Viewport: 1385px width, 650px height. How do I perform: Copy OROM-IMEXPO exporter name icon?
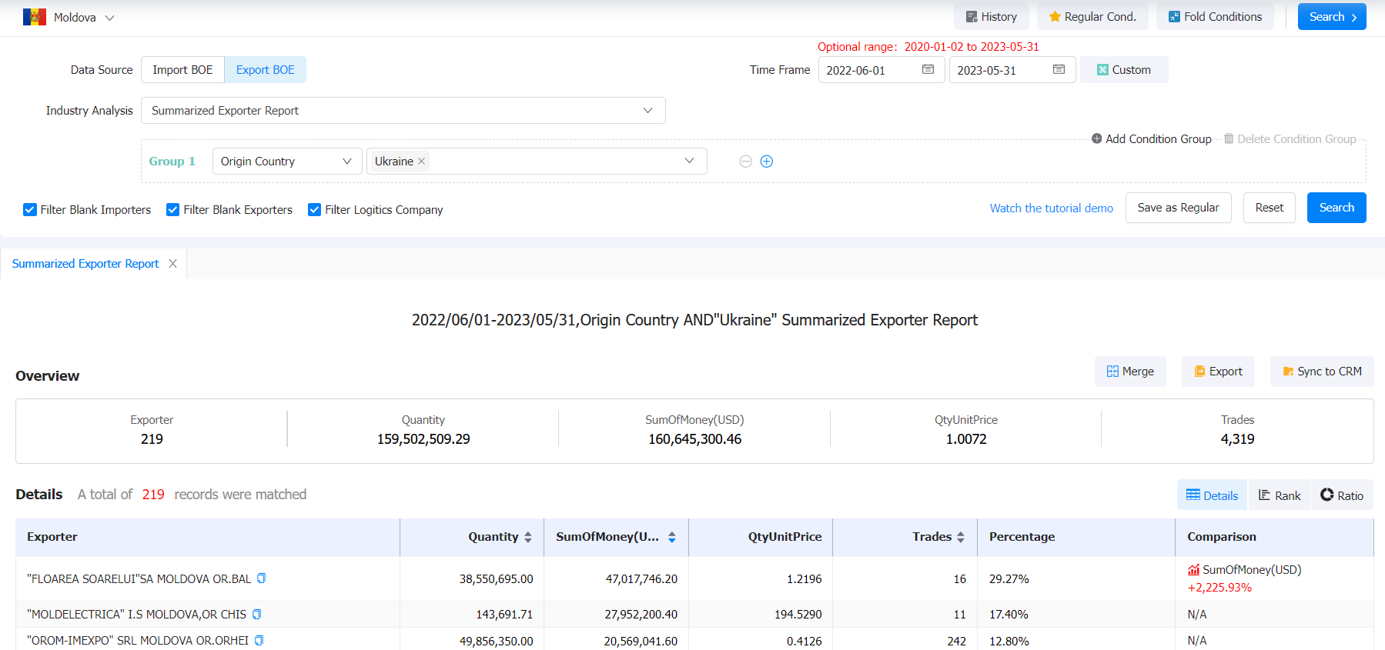[259, 640]
